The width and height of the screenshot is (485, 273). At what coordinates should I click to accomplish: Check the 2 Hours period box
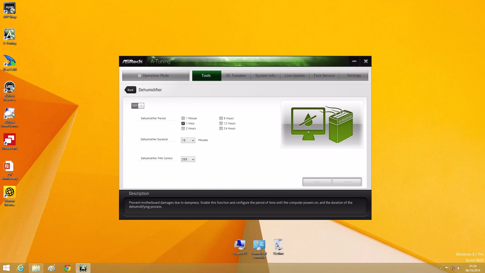(183, 128)
